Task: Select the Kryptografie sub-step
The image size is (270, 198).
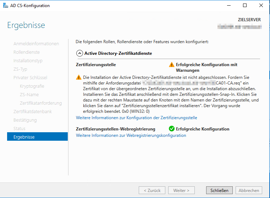Action: (x=32, y=86)
